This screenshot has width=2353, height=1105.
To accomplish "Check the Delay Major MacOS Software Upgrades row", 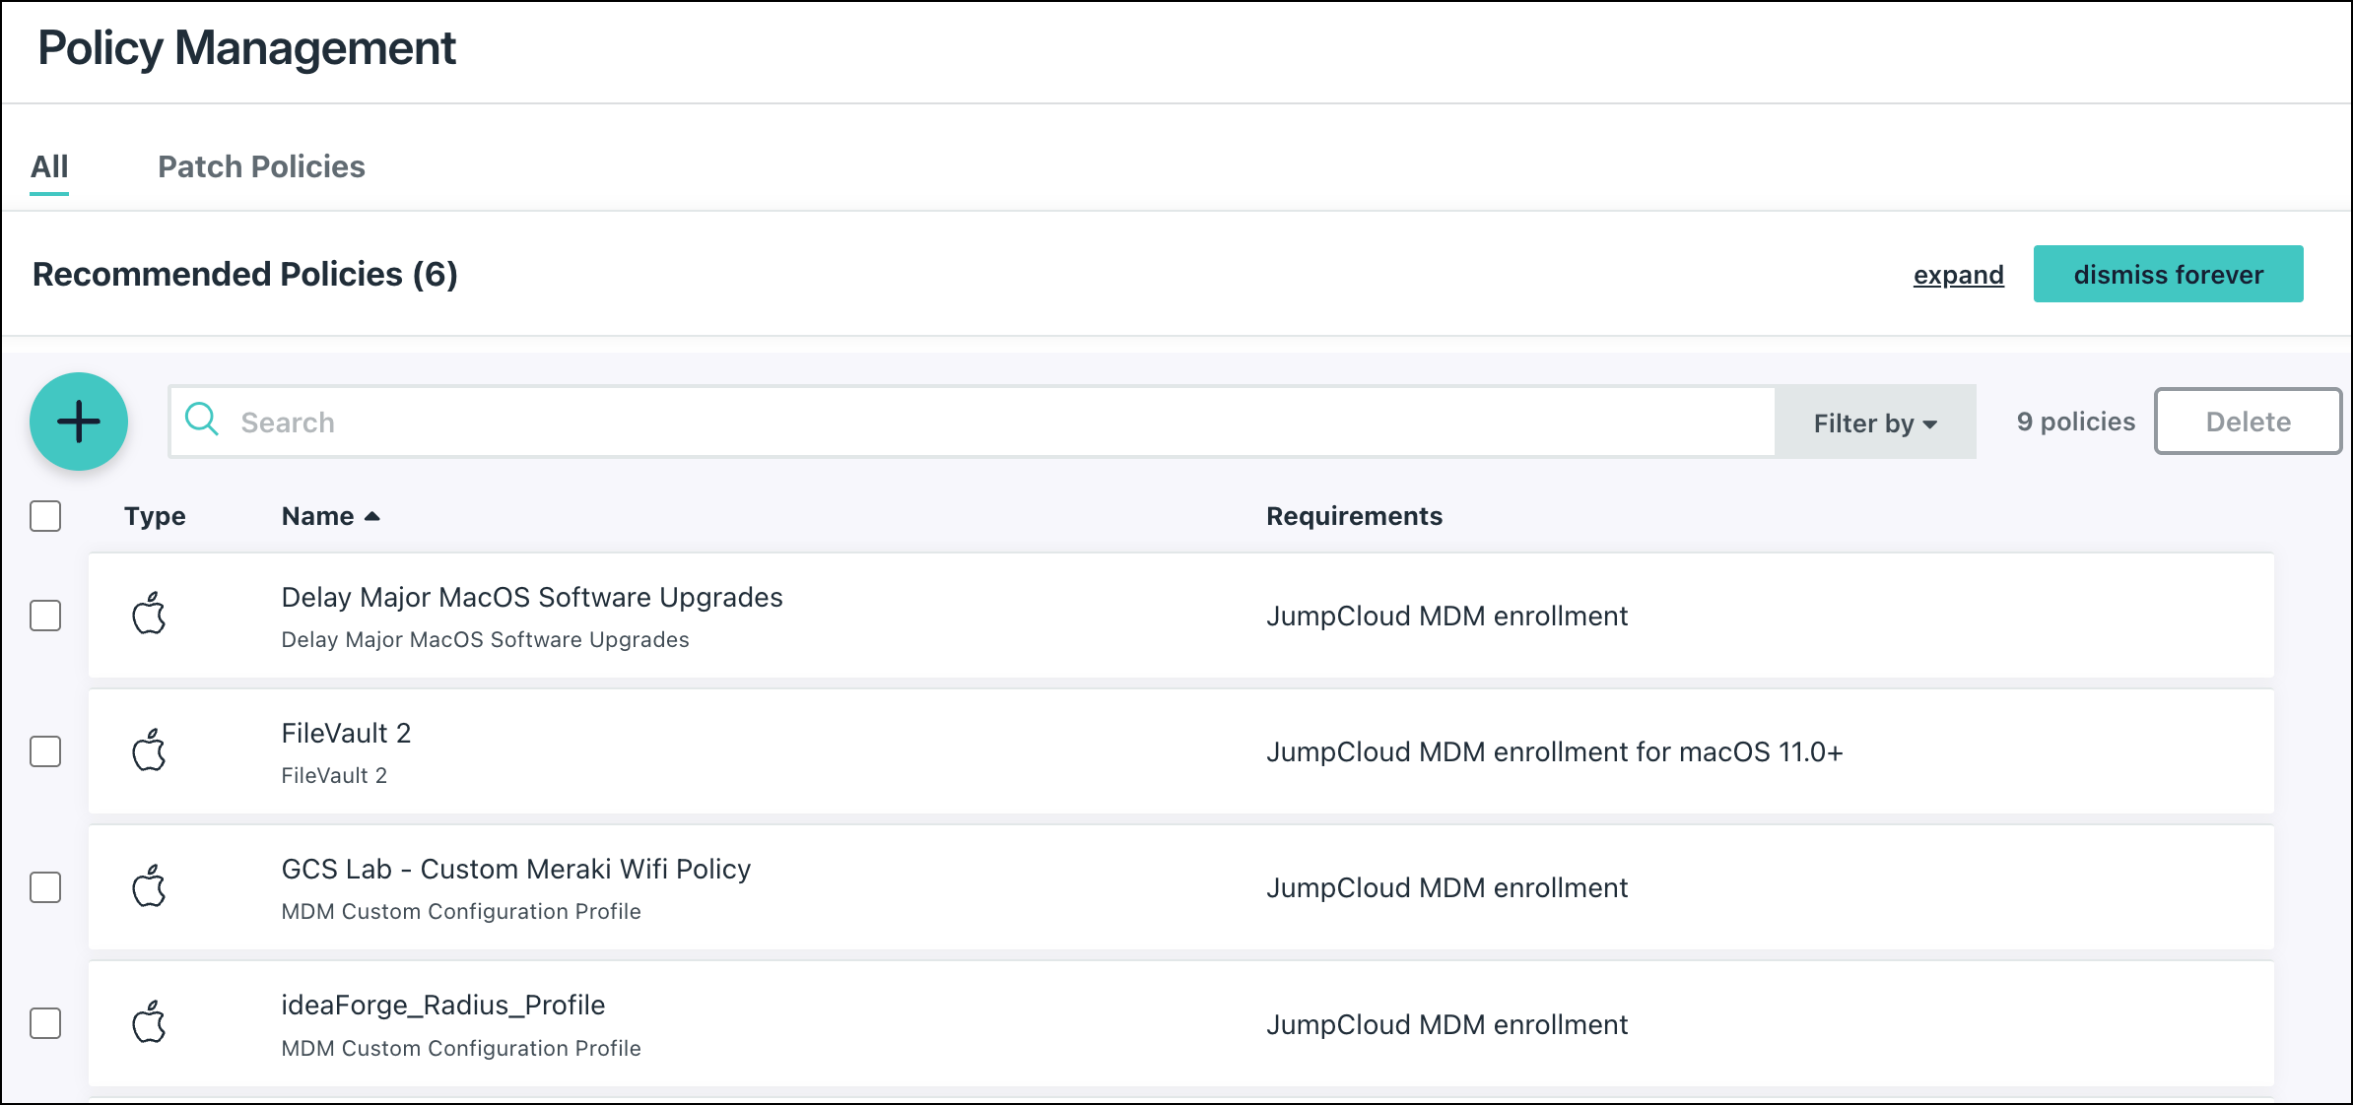I will tap(45, 616).
